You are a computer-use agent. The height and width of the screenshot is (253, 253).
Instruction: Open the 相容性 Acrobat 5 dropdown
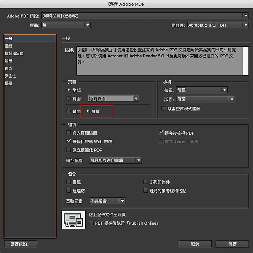pyautogui.click(x=218, y=25)
